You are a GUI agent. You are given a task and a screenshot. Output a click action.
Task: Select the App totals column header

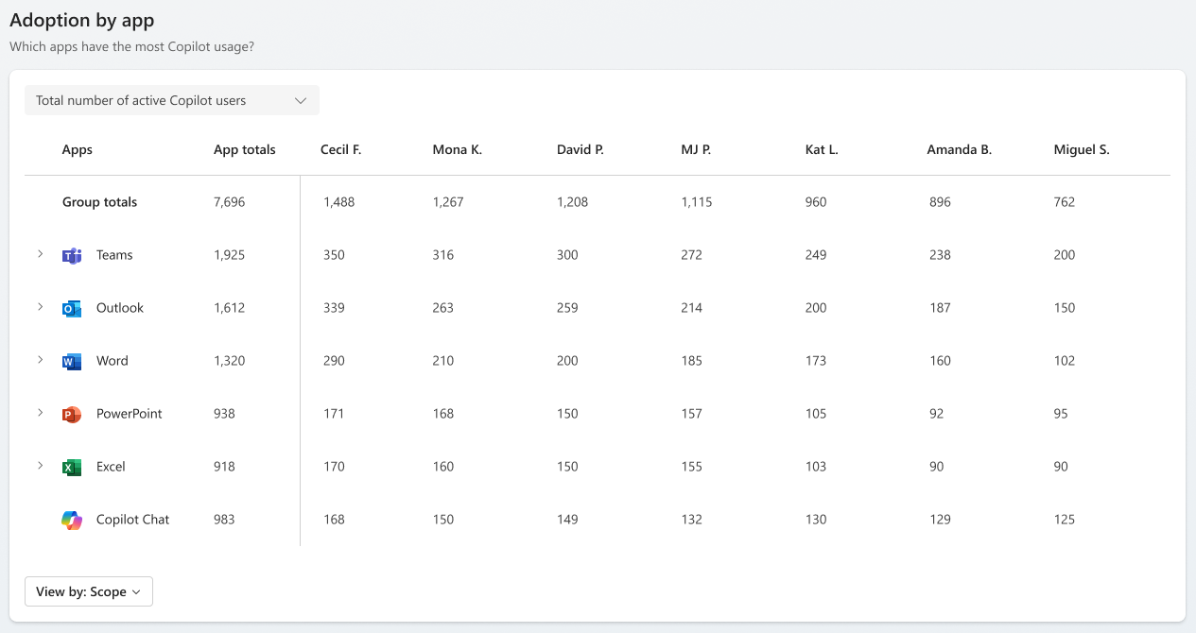(x=245, y=149)
